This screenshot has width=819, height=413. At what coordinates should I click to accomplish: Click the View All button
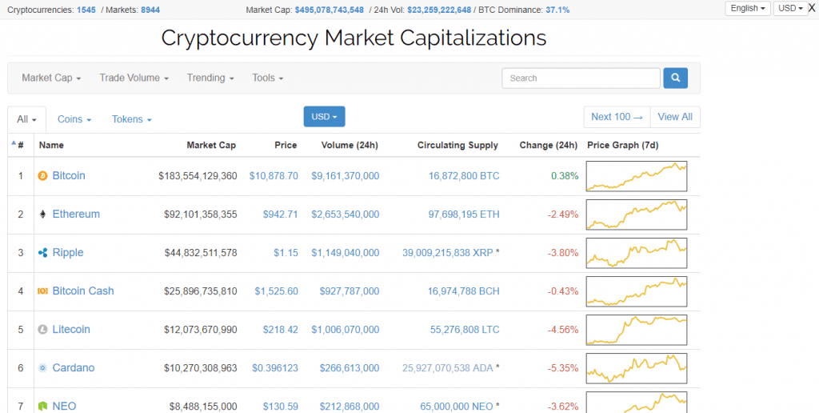[x=675, y=117]
